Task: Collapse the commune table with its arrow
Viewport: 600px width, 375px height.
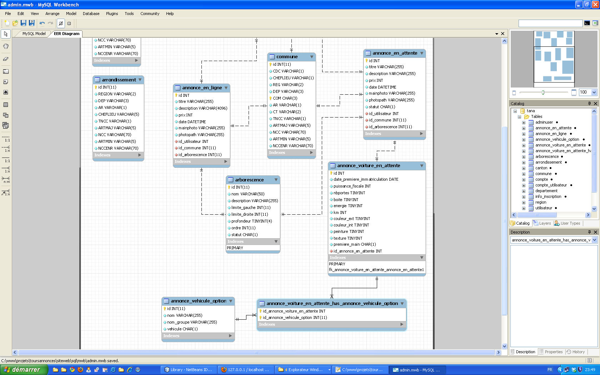Action: [x=312, y=57]
